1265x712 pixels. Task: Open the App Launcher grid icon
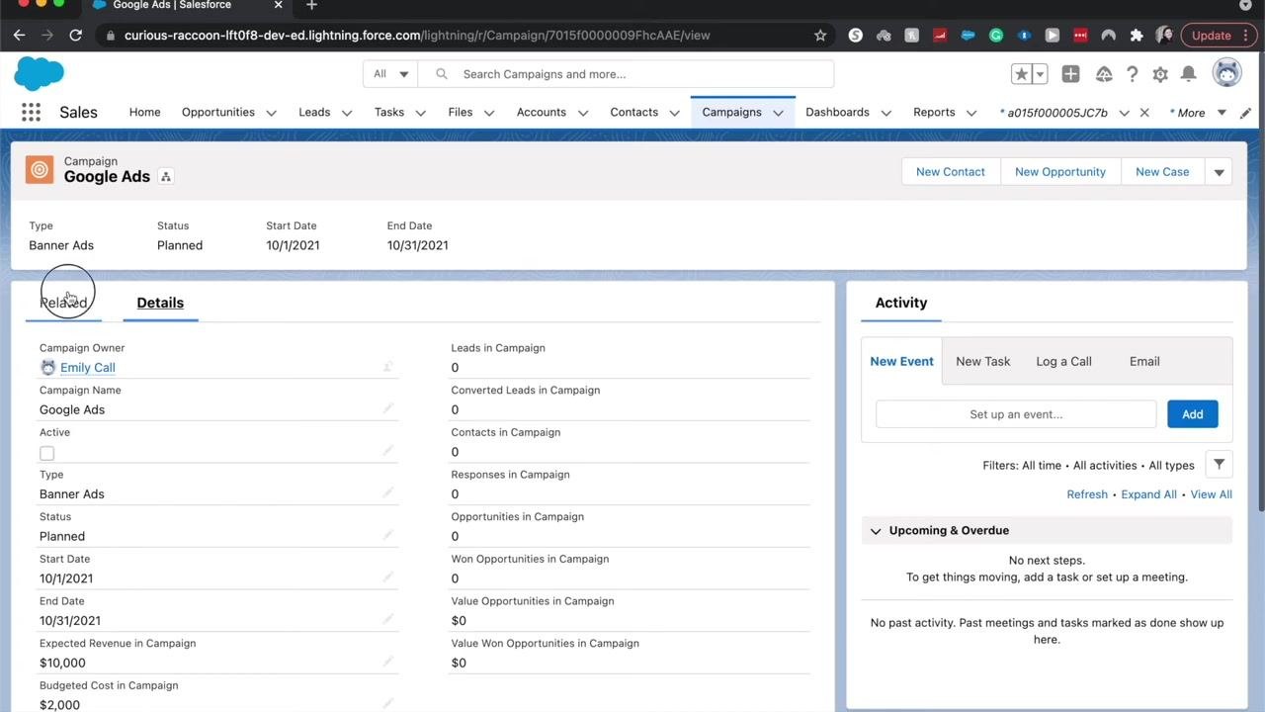31,112
